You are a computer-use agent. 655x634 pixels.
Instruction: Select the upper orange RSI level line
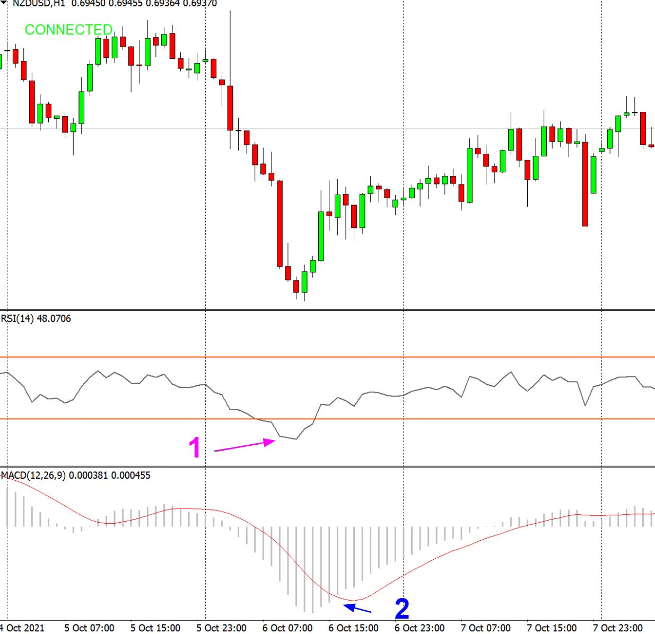[x=327, y=357]
